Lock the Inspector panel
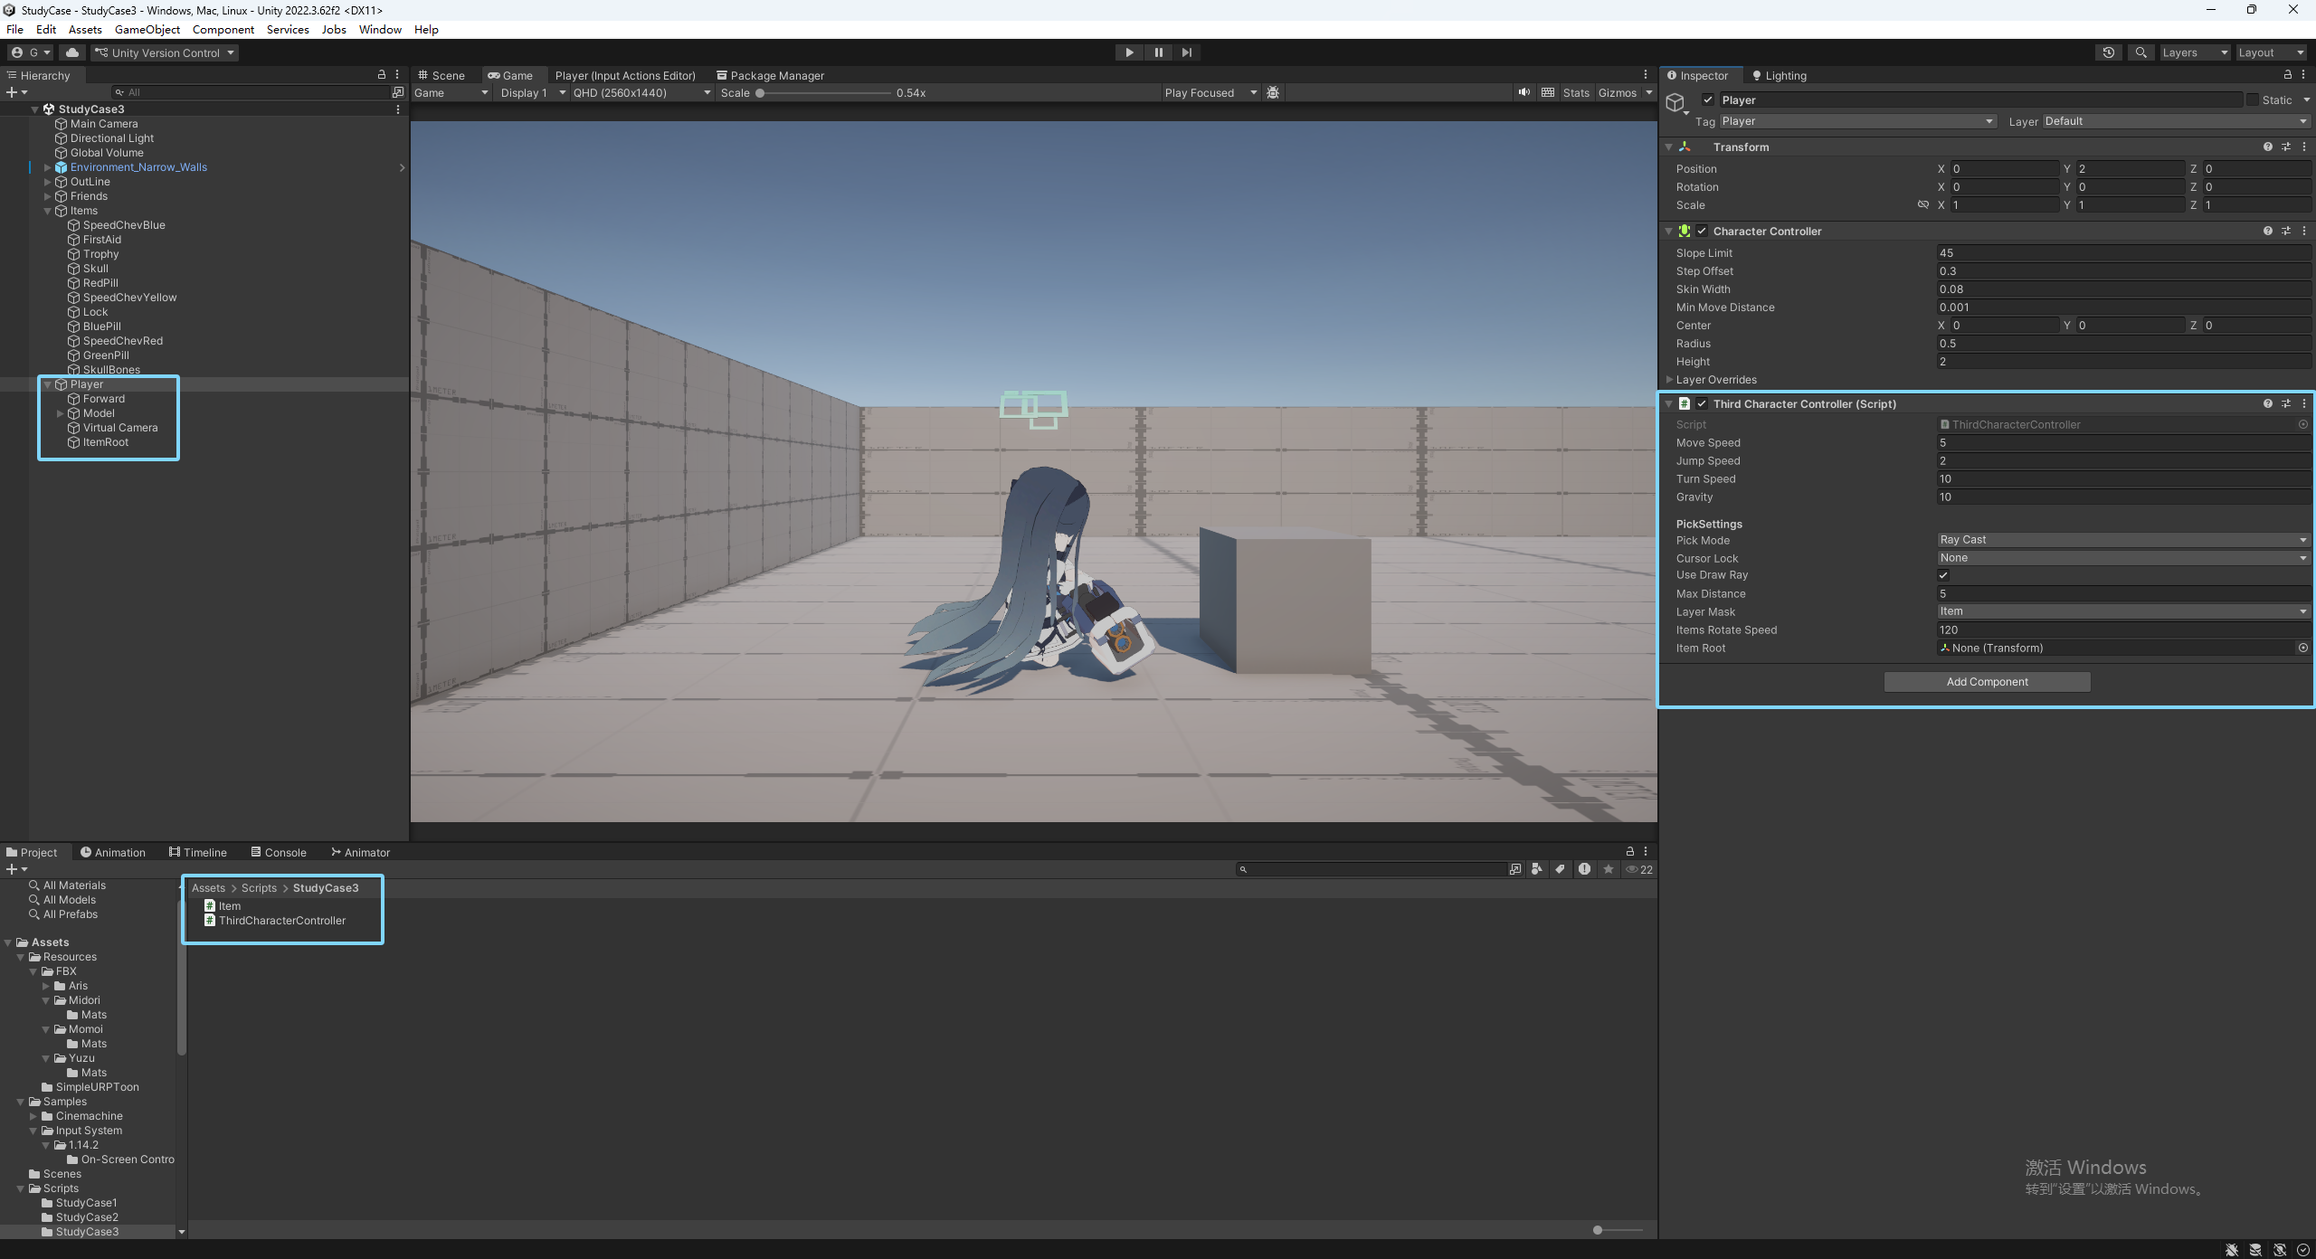 (2288, 75)
